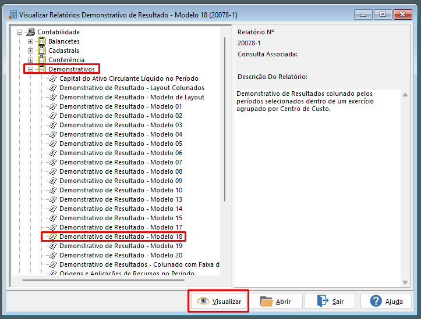Select Demonstrativo de Resultado - Modelo 10
This screenshot has height=319, width=421.
pyautogui.click(x=121, y=190)
